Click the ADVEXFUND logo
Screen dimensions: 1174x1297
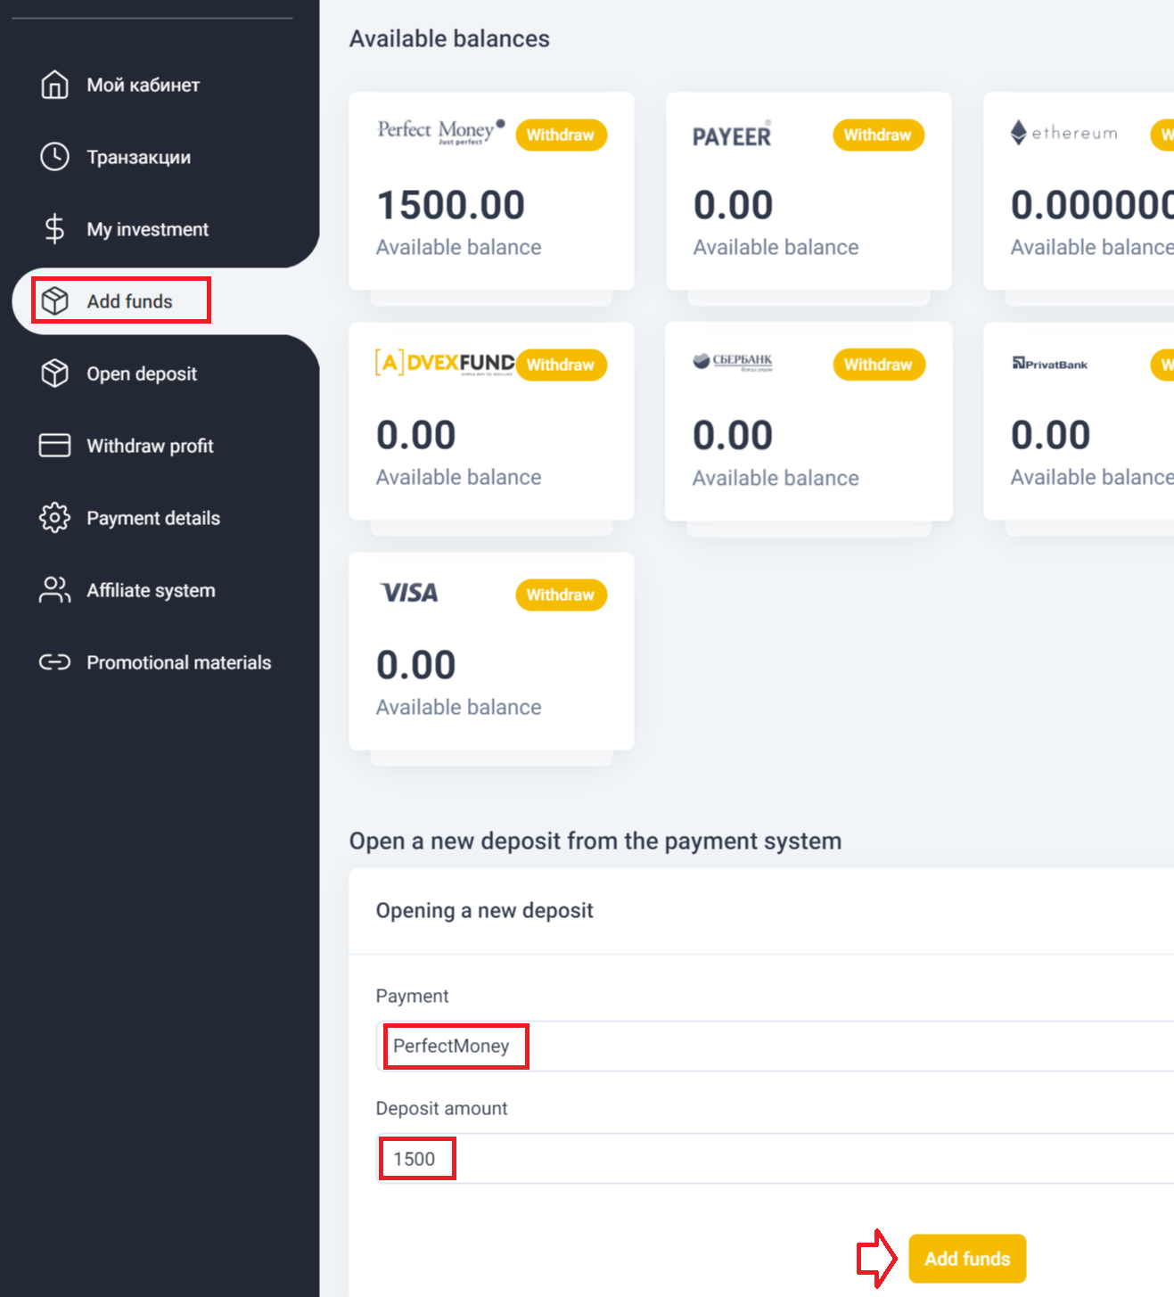(445, 363)
